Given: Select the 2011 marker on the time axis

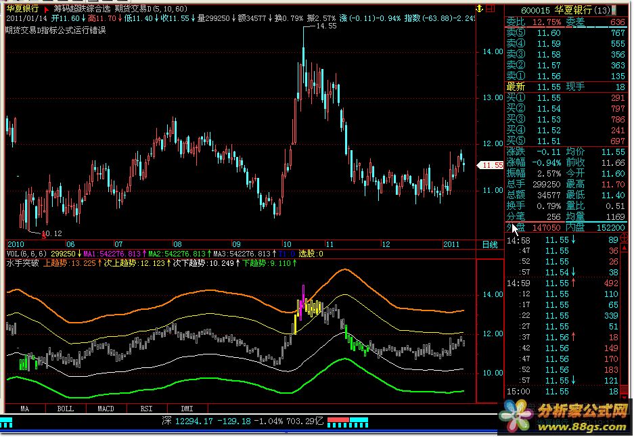Looking at the screenshot, I should point(451,244).
